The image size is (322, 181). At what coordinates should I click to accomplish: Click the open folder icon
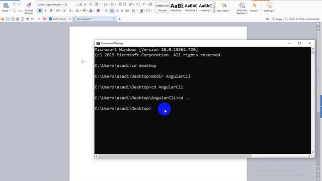click(3, 19)
